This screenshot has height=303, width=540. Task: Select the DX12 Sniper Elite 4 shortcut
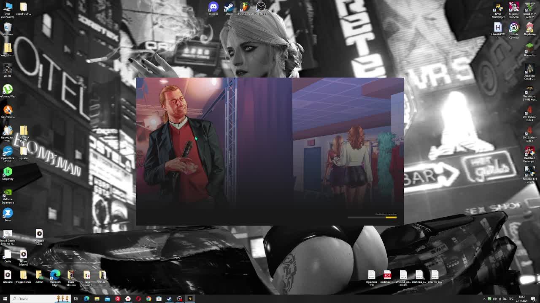tap(530, 134)
